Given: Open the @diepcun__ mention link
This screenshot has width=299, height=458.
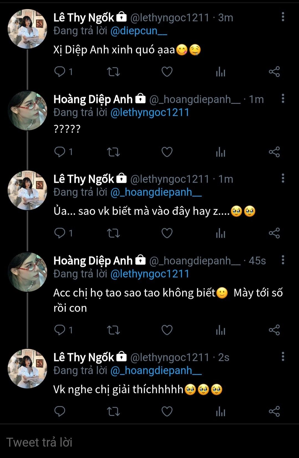Looking at the screenshot, I should coord(139,31).
